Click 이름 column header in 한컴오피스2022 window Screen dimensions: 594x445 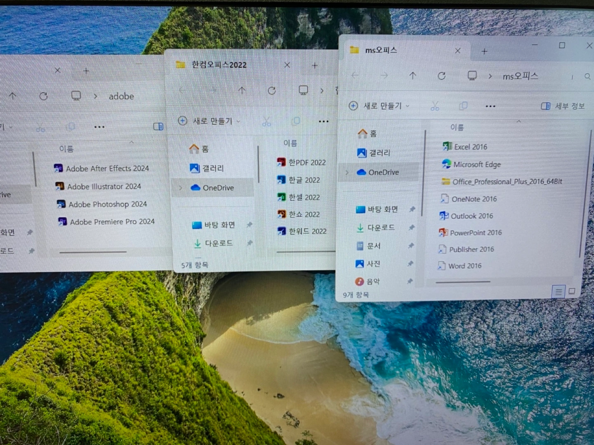point(290,143)
